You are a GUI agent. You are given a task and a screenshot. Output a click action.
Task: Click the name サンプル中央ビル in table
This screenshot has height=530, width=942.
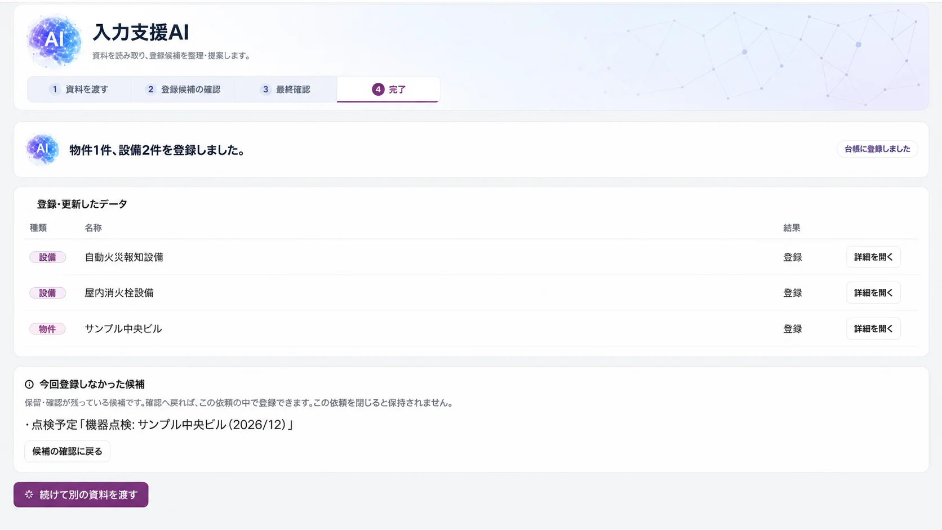pos(123,329)
